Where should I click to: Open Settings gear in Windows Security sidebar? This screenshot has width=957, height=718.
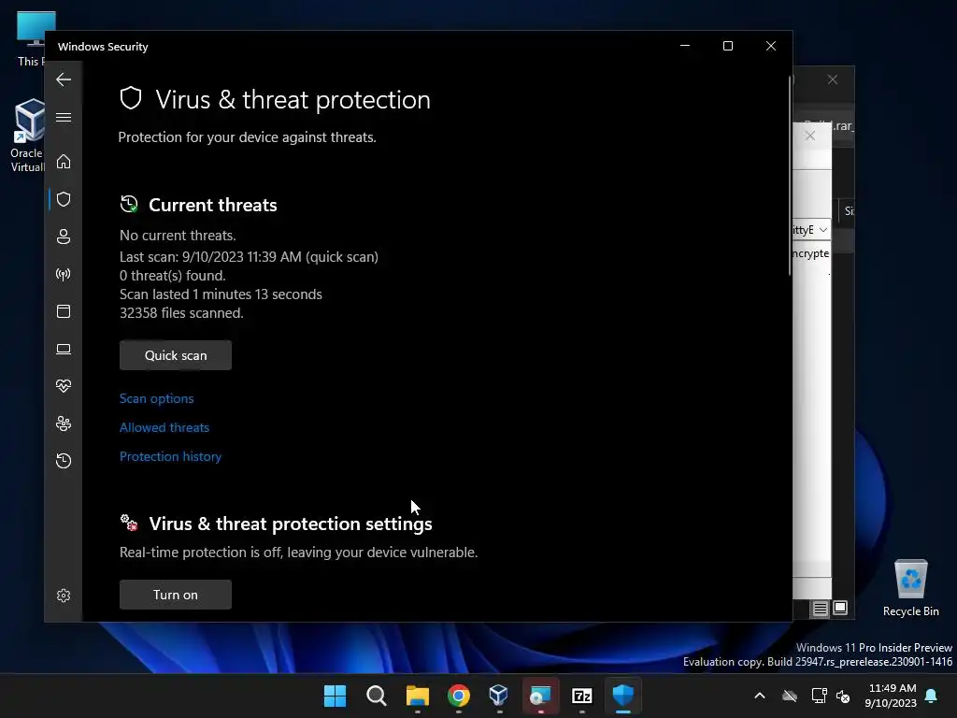point(64,596)
